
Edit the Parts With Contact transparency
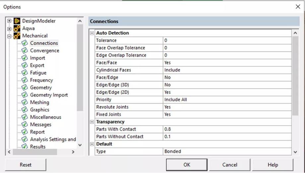coord(227,129)
